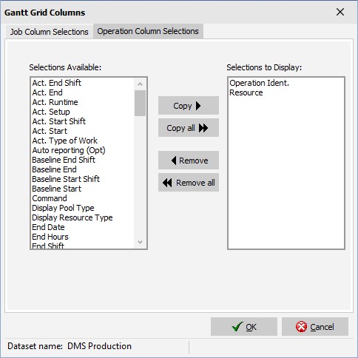Screen dimensions: 358x358
Task: Confirm with the green checkmark OK button
Action: 244,327
